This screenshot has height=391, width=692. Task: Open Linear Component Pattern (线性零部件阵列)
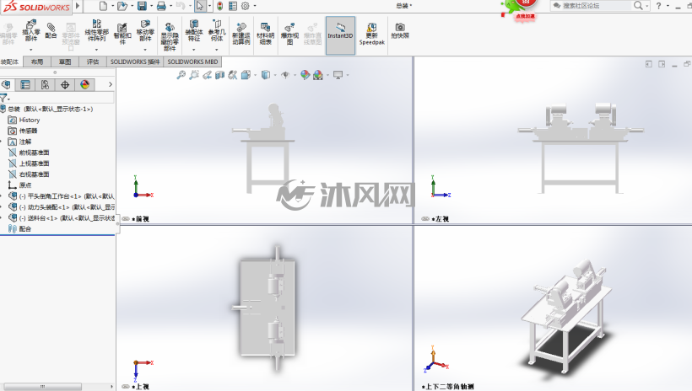point(97,30)
